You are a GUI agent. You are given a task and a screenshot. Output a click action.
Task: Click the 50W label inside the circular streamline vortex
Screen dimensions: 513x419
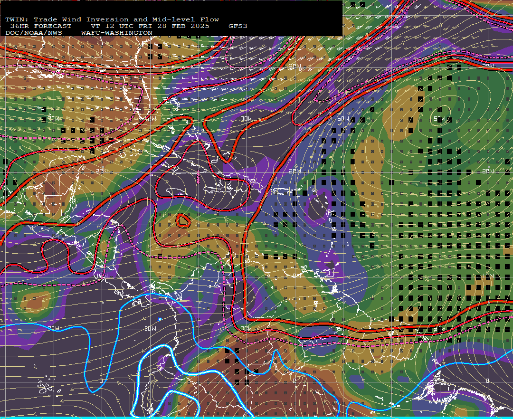(x=440, y=119)
